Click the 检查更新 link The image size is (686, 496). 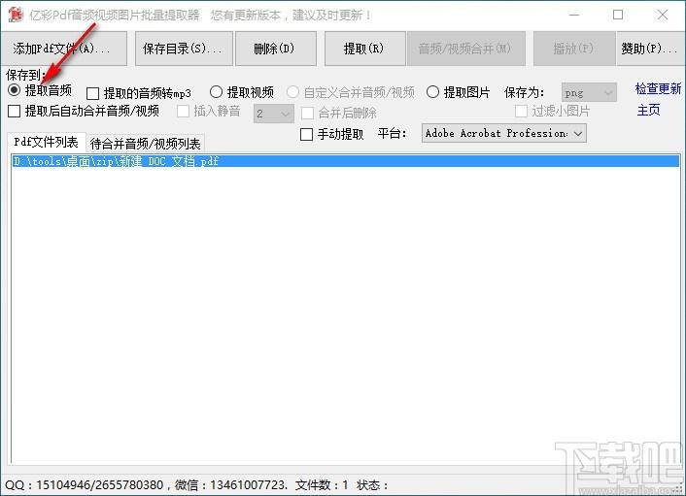coord(658,89)
